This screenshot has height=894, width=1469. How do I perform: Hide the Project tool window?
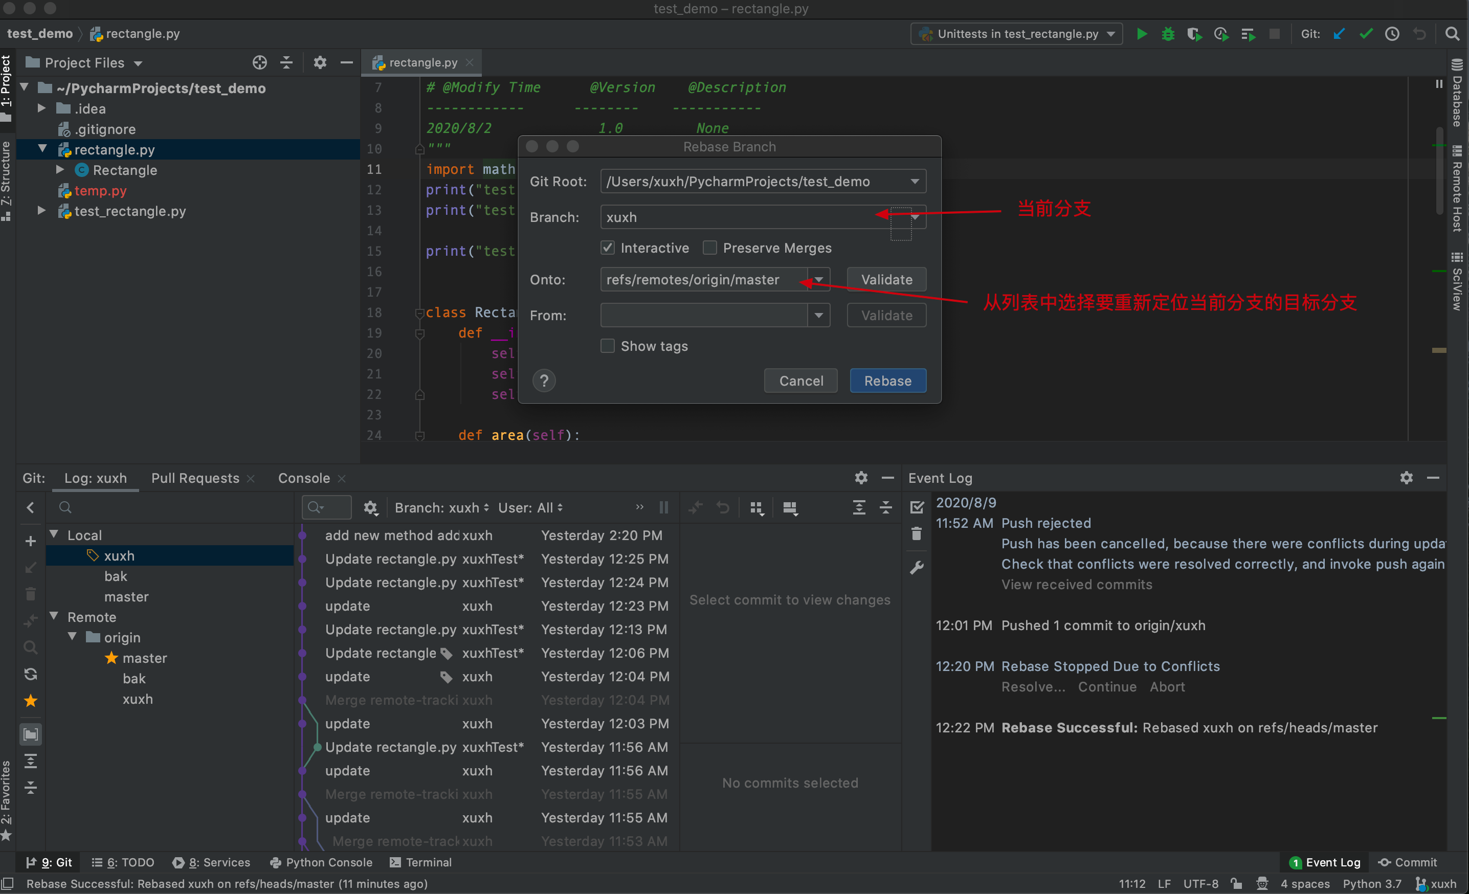click(x=346, y=62)
